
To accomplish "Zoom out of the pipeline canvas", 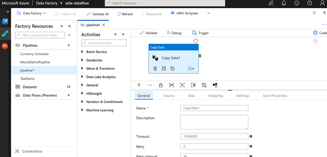I will (150, 85).
